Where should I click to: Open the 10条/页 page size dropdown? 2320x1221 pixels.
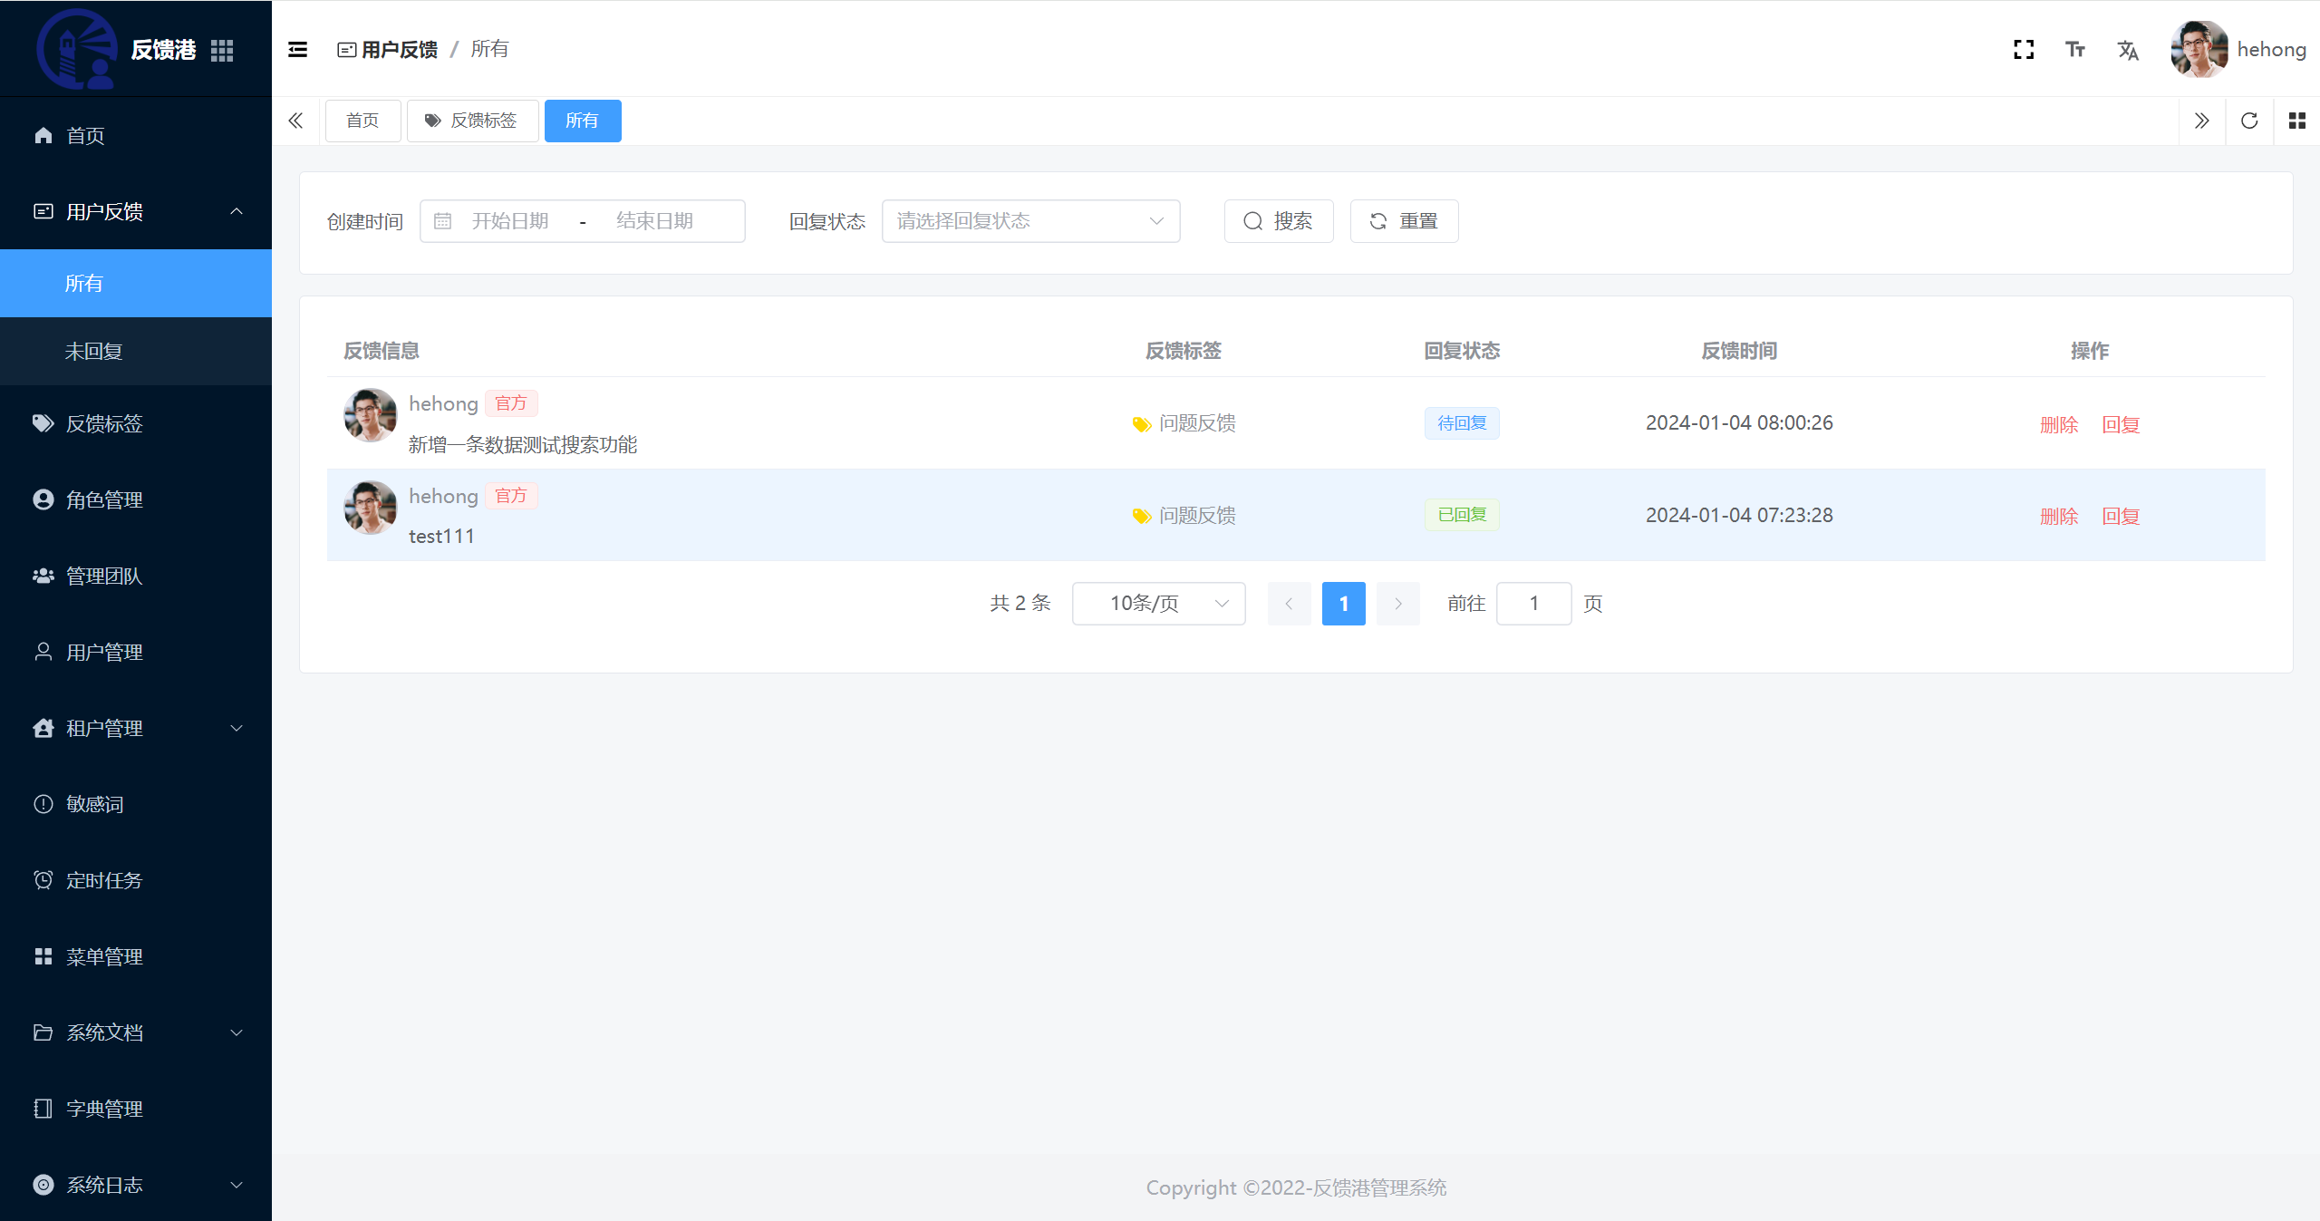tap(1158, 604)
